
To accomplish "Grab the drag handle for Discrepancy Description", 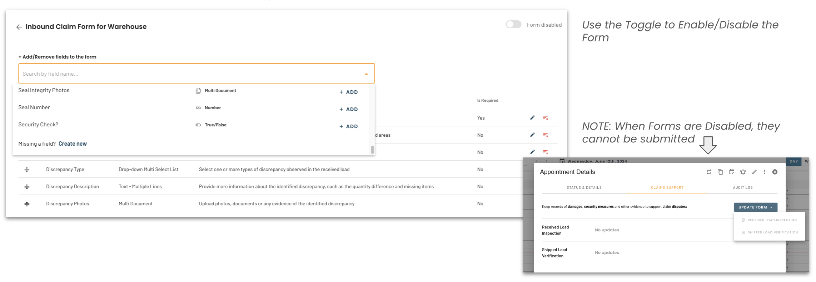I will 27,187.
